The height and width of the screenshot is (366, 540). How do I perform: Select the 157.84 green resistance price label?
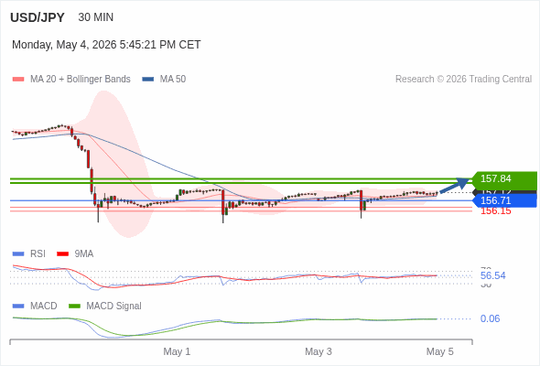[504, 179]
